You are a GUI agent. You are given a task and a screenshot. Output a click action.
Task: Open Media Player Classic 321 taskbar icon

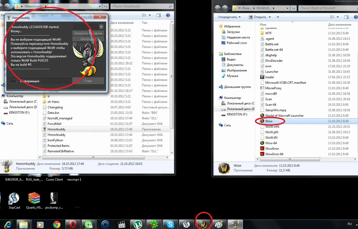click(121, 224)
